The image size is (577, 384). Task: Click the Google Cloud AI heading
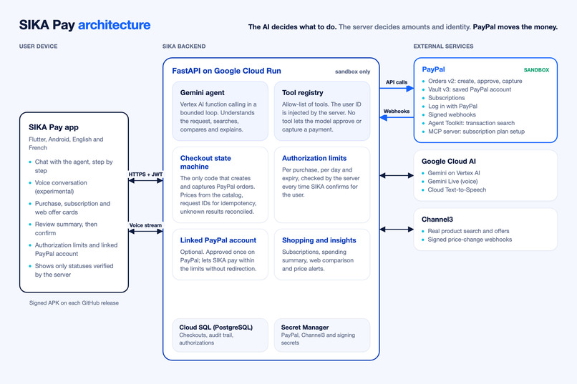click(449, 162)
